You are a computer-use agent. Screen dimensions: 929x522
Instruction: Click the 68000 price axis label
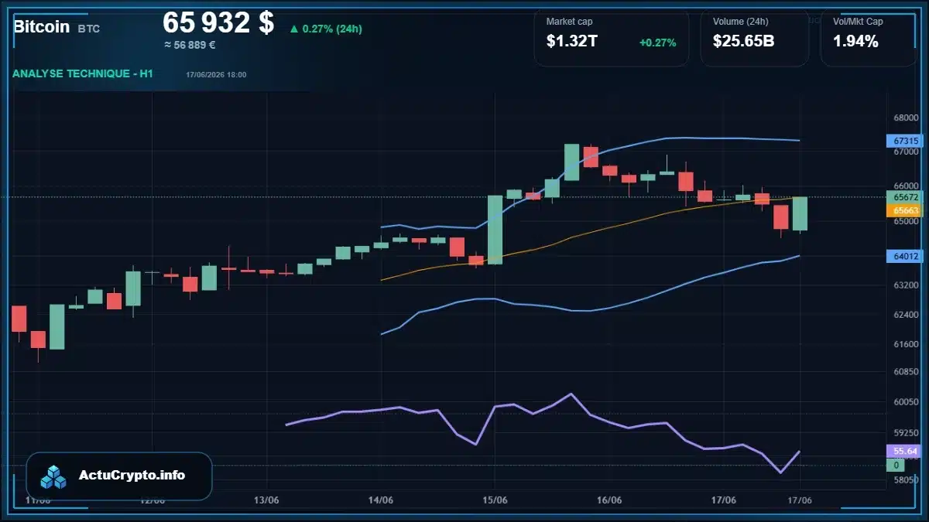(x=905, y=118)
